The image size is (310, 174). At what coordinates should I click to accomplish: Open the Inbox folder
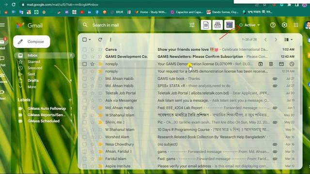pyautogui.click(x=45, y=56)
